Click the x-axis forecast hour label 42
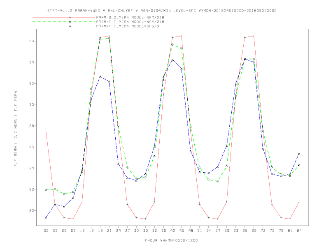 (x=172, y=230)
